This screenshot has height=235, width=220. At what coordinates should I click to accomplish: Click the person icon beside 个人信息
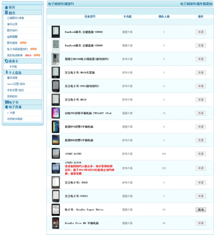pos(6,73)
